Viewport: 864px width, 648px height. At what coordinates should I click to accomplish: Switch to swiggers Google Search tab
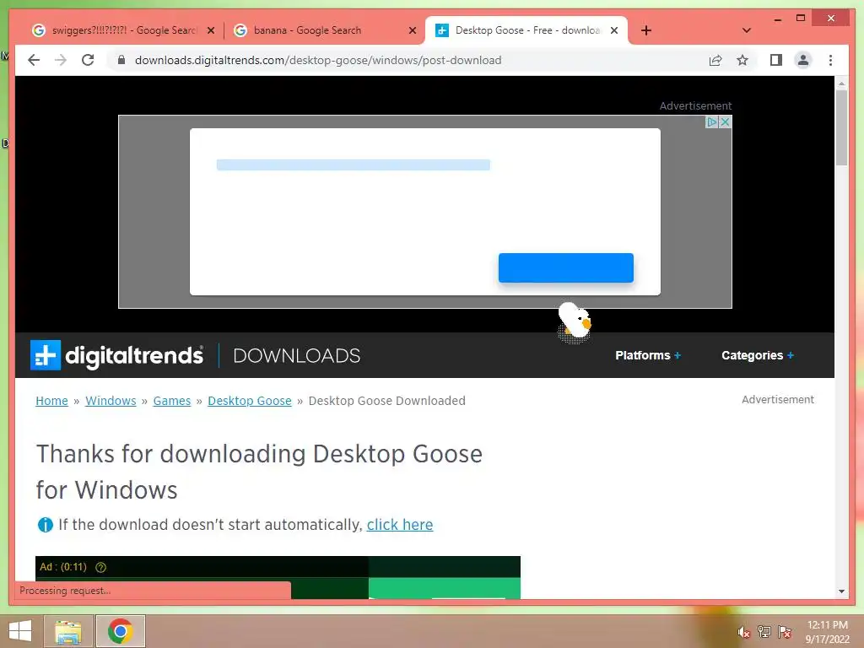tap(122, 30)
